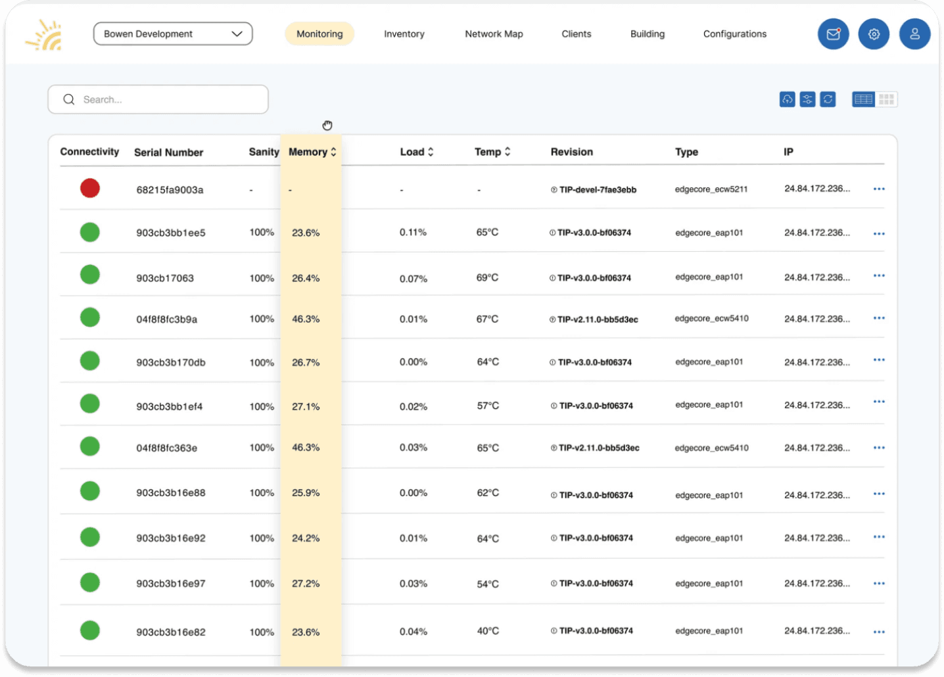The image size is (944, 677).
Task: Open serial number 903cb3bb1ef4
Action: click(170, 407)
